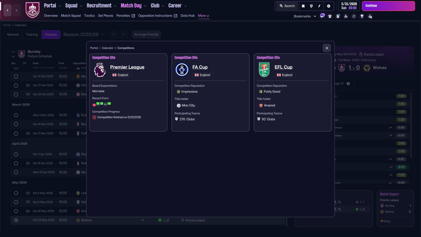Open the FA Cup competition link
421x237 pixels.
200,67
